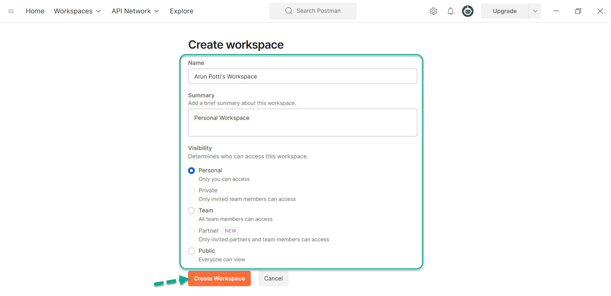Click the profile avatar
The image size is (611, 296).
(x=467, y=11)
